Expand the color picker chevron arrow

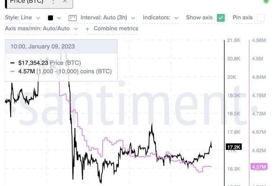click(x=59, y=18)
